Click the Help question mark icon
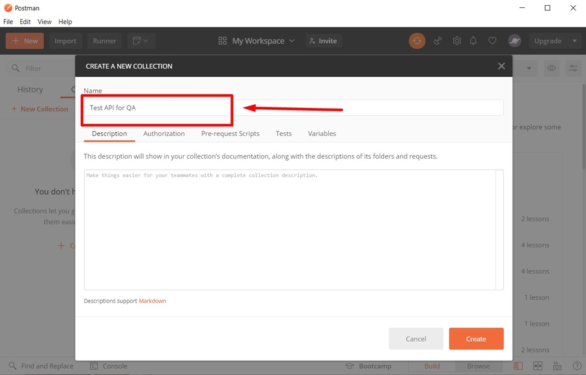This screenshot has width=586, height=375. point(577,366)
